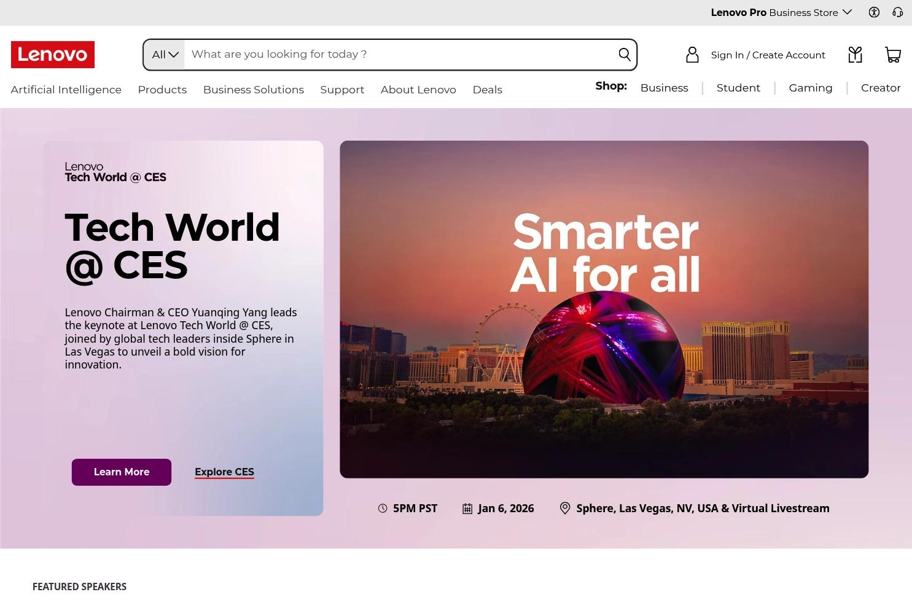The width and height of the screenshot is (912, 608).
Task: Click the Lenovo Tech World @ CES small logo
Action: pyautogui.click(x=115, y=173)
